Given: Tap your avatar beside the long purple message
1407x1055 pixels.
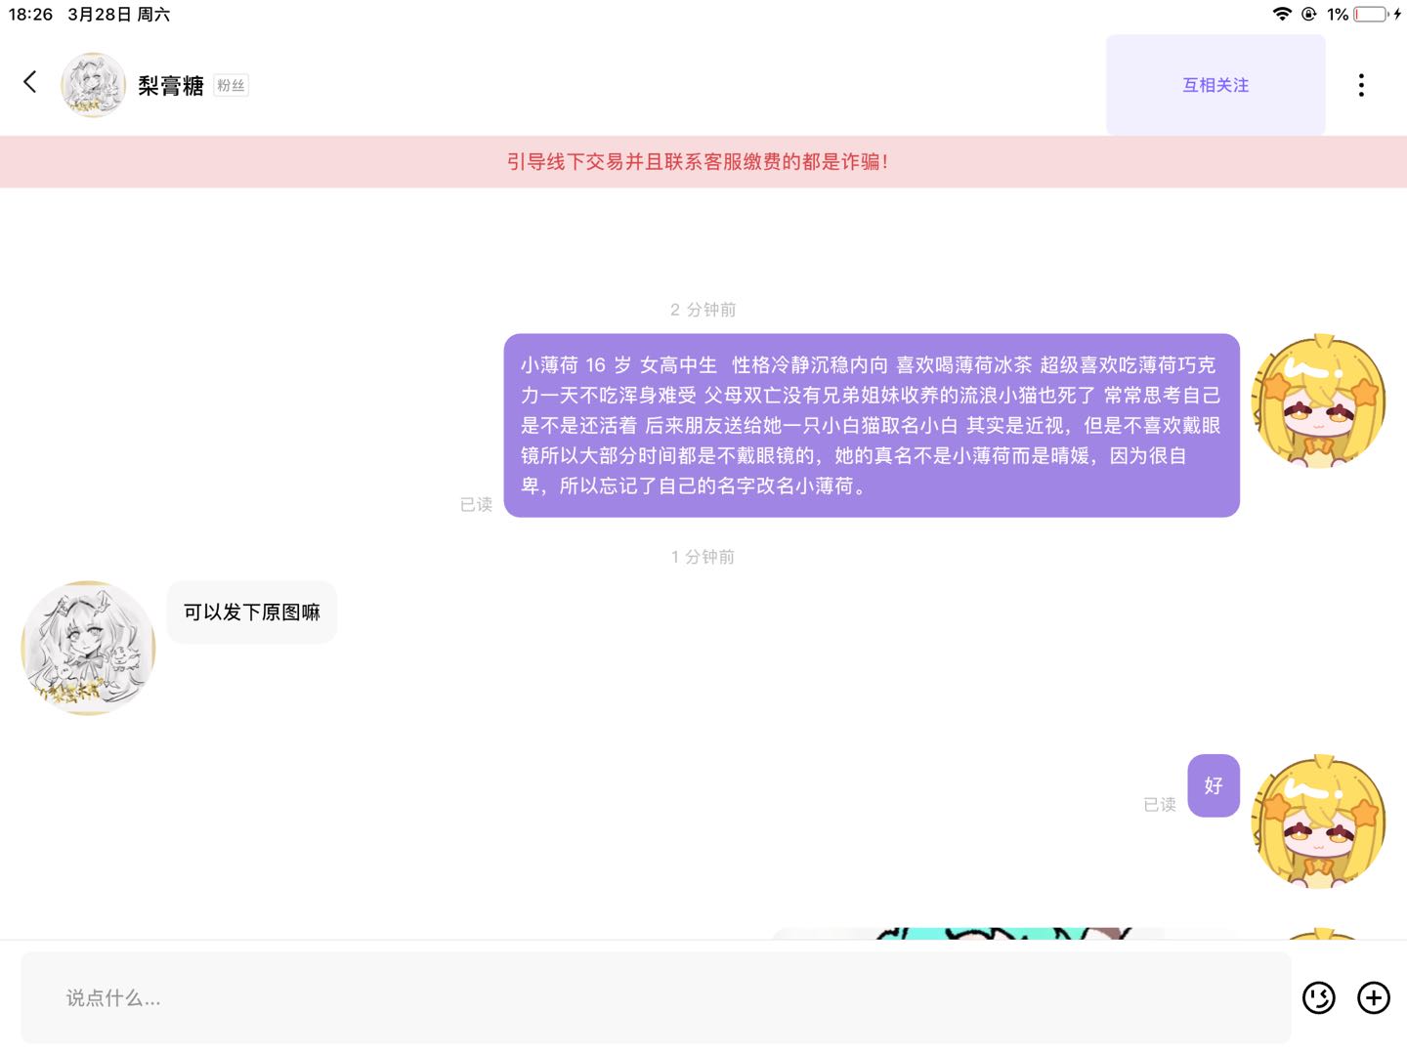Looking at the screenshot, I should [1319, 401].
